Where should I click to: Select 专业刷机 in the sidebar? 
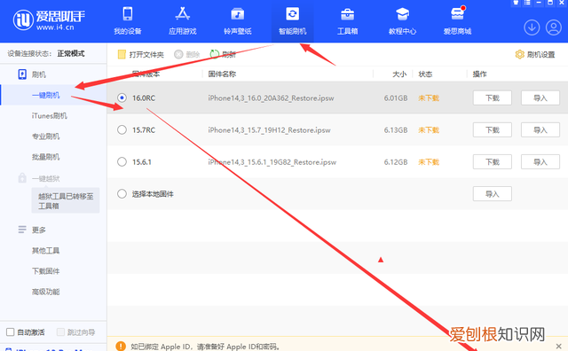tap(45, 136)
